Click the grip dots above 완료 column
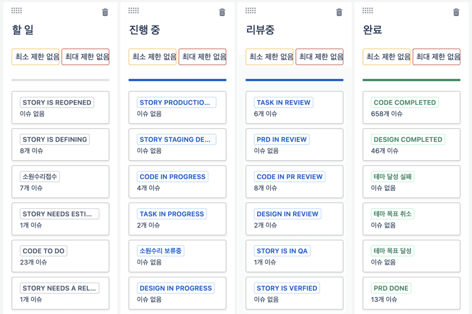The image size is (472, 314). point(367,11)
